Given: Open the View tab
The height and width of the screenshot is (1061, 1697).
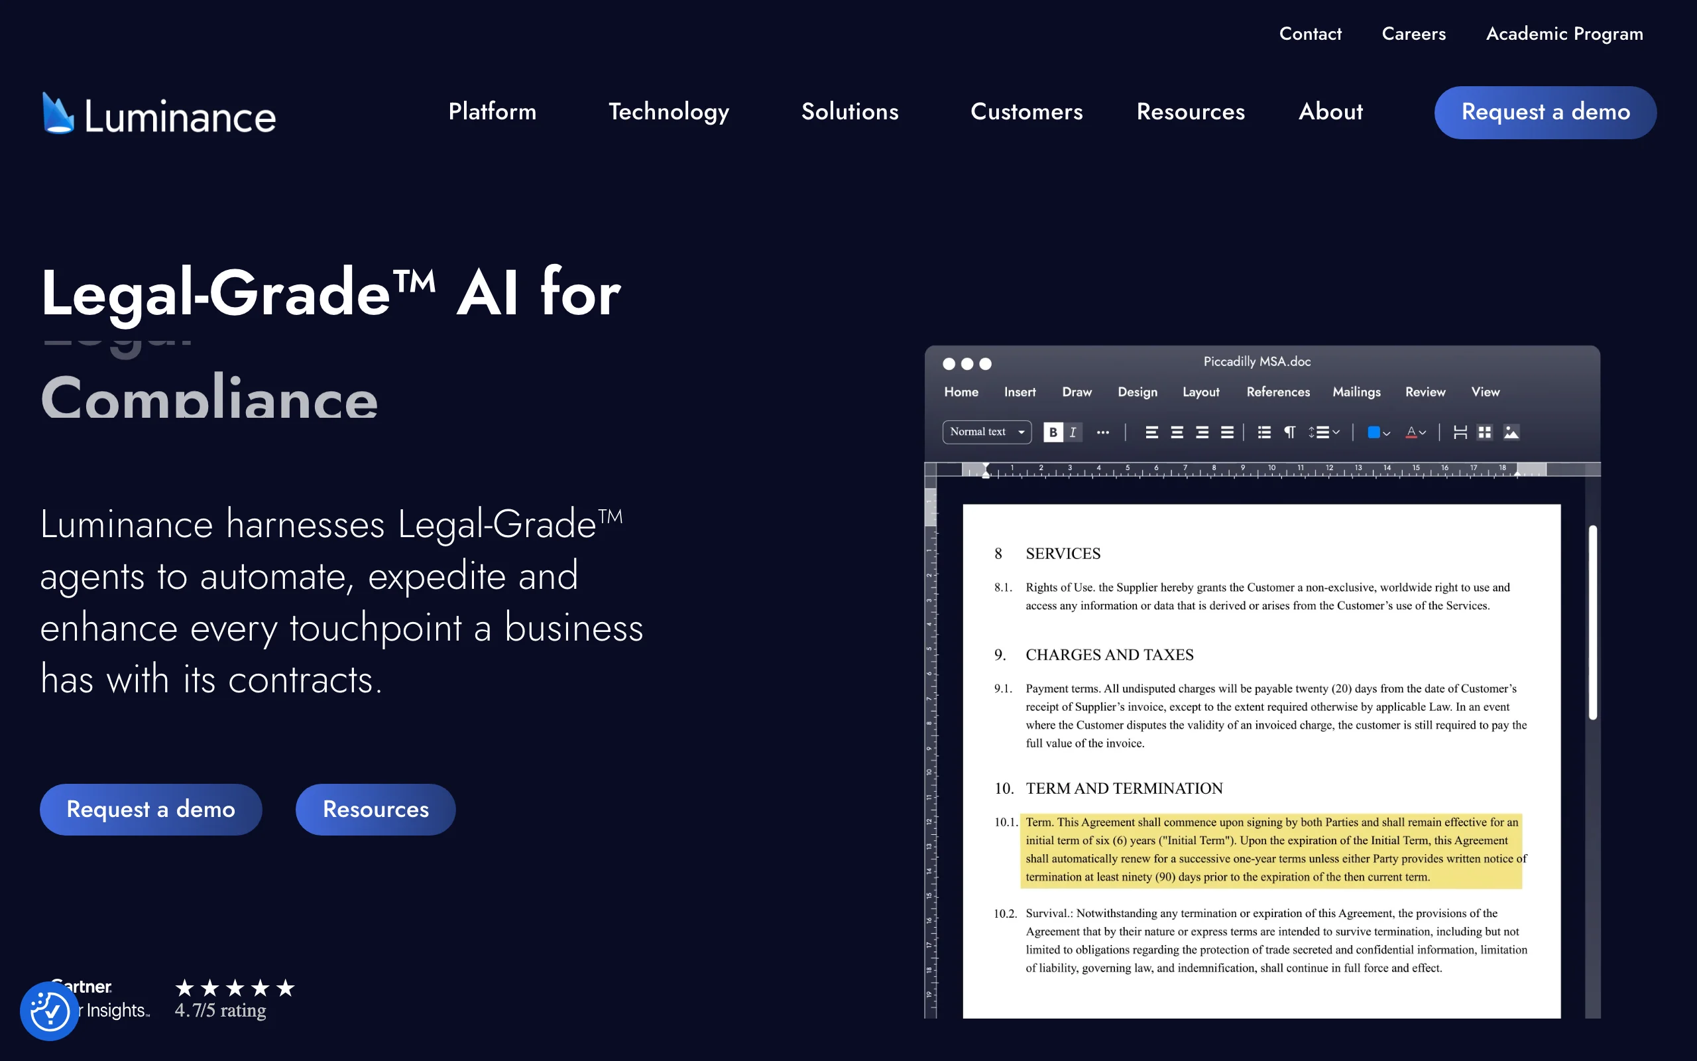Looking at the screenshot, I should 1486,391.
